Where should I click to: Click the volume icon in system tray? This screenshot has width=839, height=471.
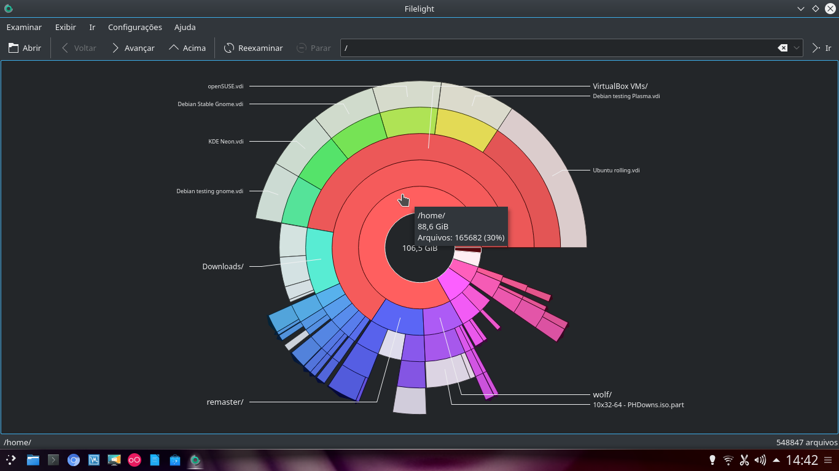coord(760,460)
